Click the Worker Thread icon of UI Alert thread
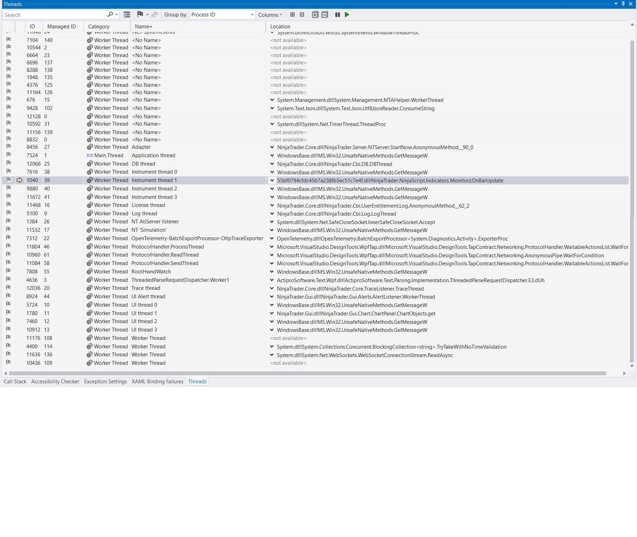The height and width of the screenshot is (537, 637). click(x=90, y=297)
